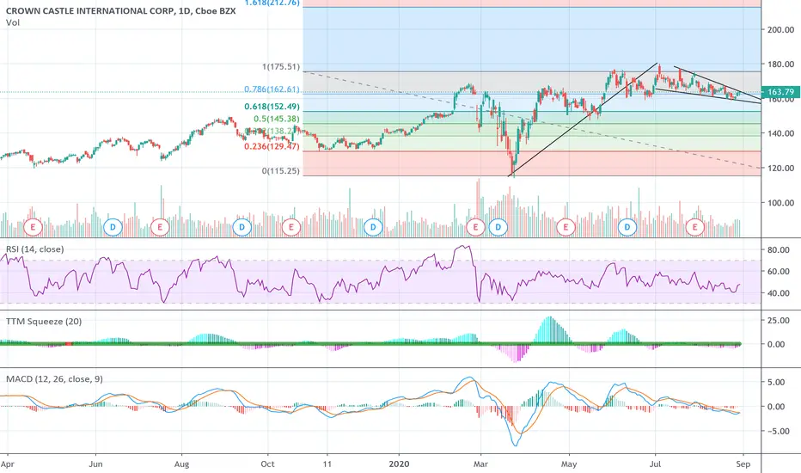The image size is (801, 473).
Task: Click the April 2019 earnings E marker
Action: point(34,227)
